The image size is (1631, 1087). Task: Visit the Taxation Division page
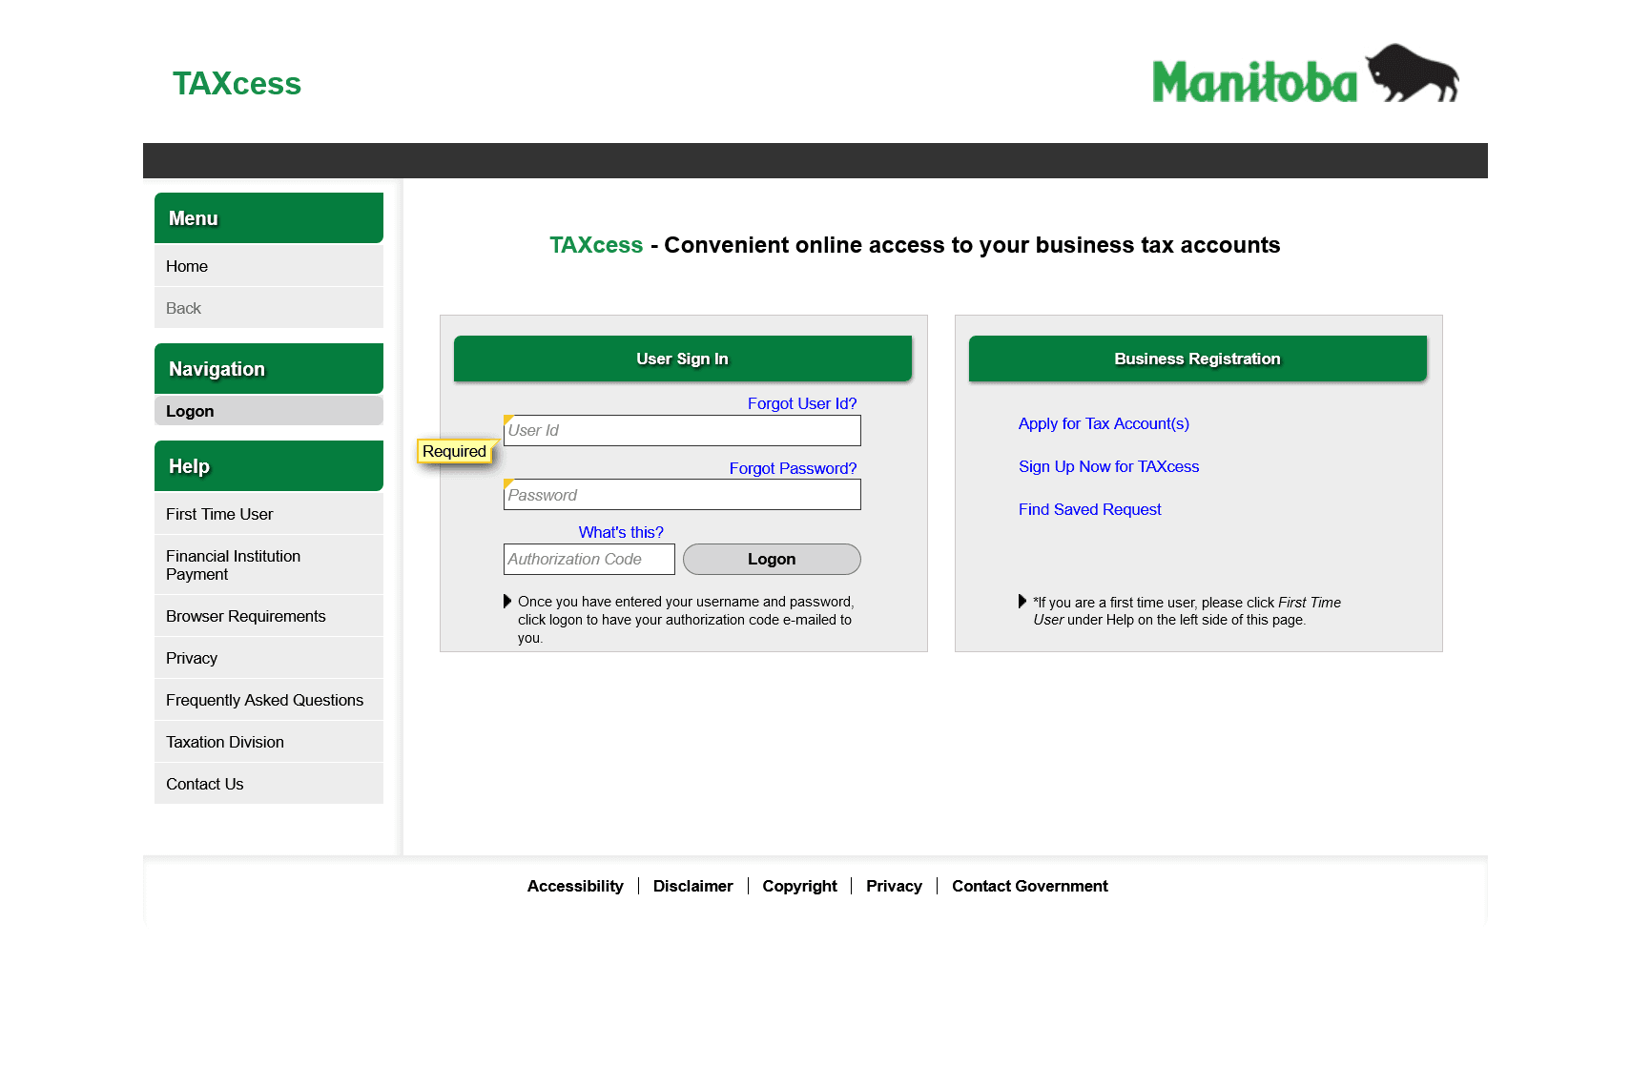(x=269, y=742)
